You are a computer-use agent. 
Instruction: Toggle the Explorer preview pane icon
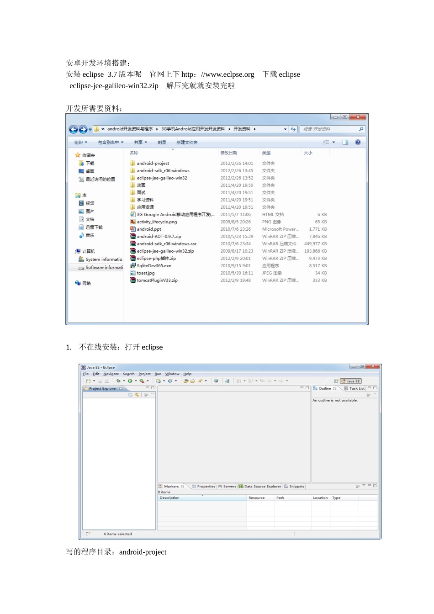[345, 142]
